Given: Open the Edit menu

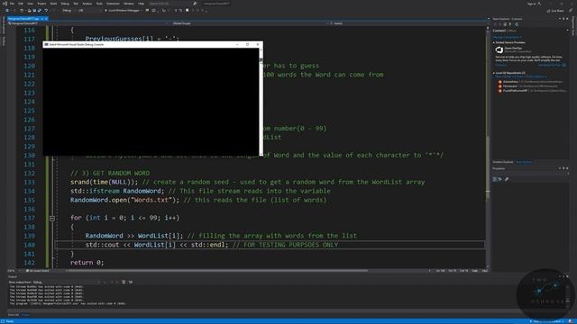Looking at the screenshot, I should (x=21, y=4).
